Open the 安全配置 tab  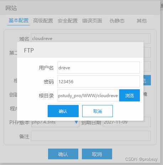[x=68, y=21]
